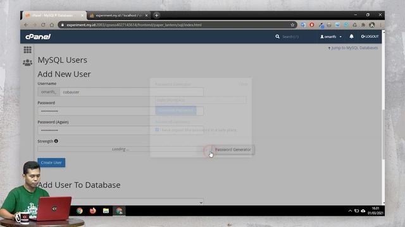Image resolution: width=405 pixels, height=227 pixels.
Task: Open Firefox from the taskbar
Action: click(x=93, y=211)
